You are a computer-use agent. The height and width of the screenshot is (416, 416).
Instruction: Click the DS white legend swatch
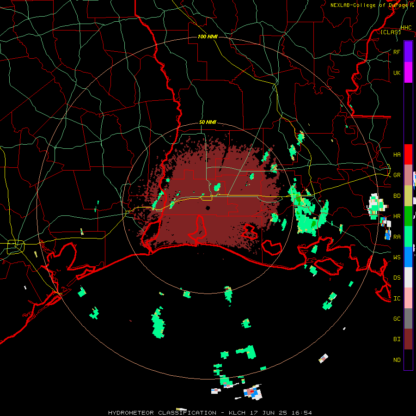(408, 277)
